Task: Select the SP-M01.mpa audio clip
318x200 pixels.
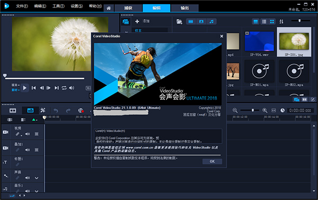Action: (x=259, y=71)
